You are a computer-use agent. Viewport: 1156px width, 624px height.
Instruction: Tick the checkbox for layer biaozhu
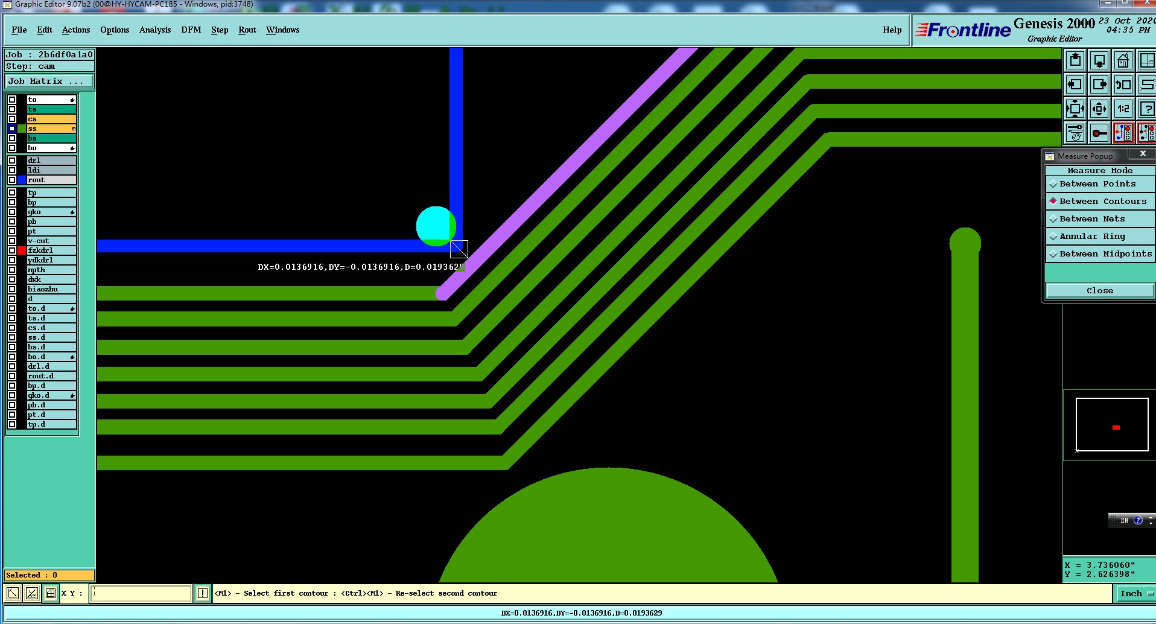(x=12, y=289)
